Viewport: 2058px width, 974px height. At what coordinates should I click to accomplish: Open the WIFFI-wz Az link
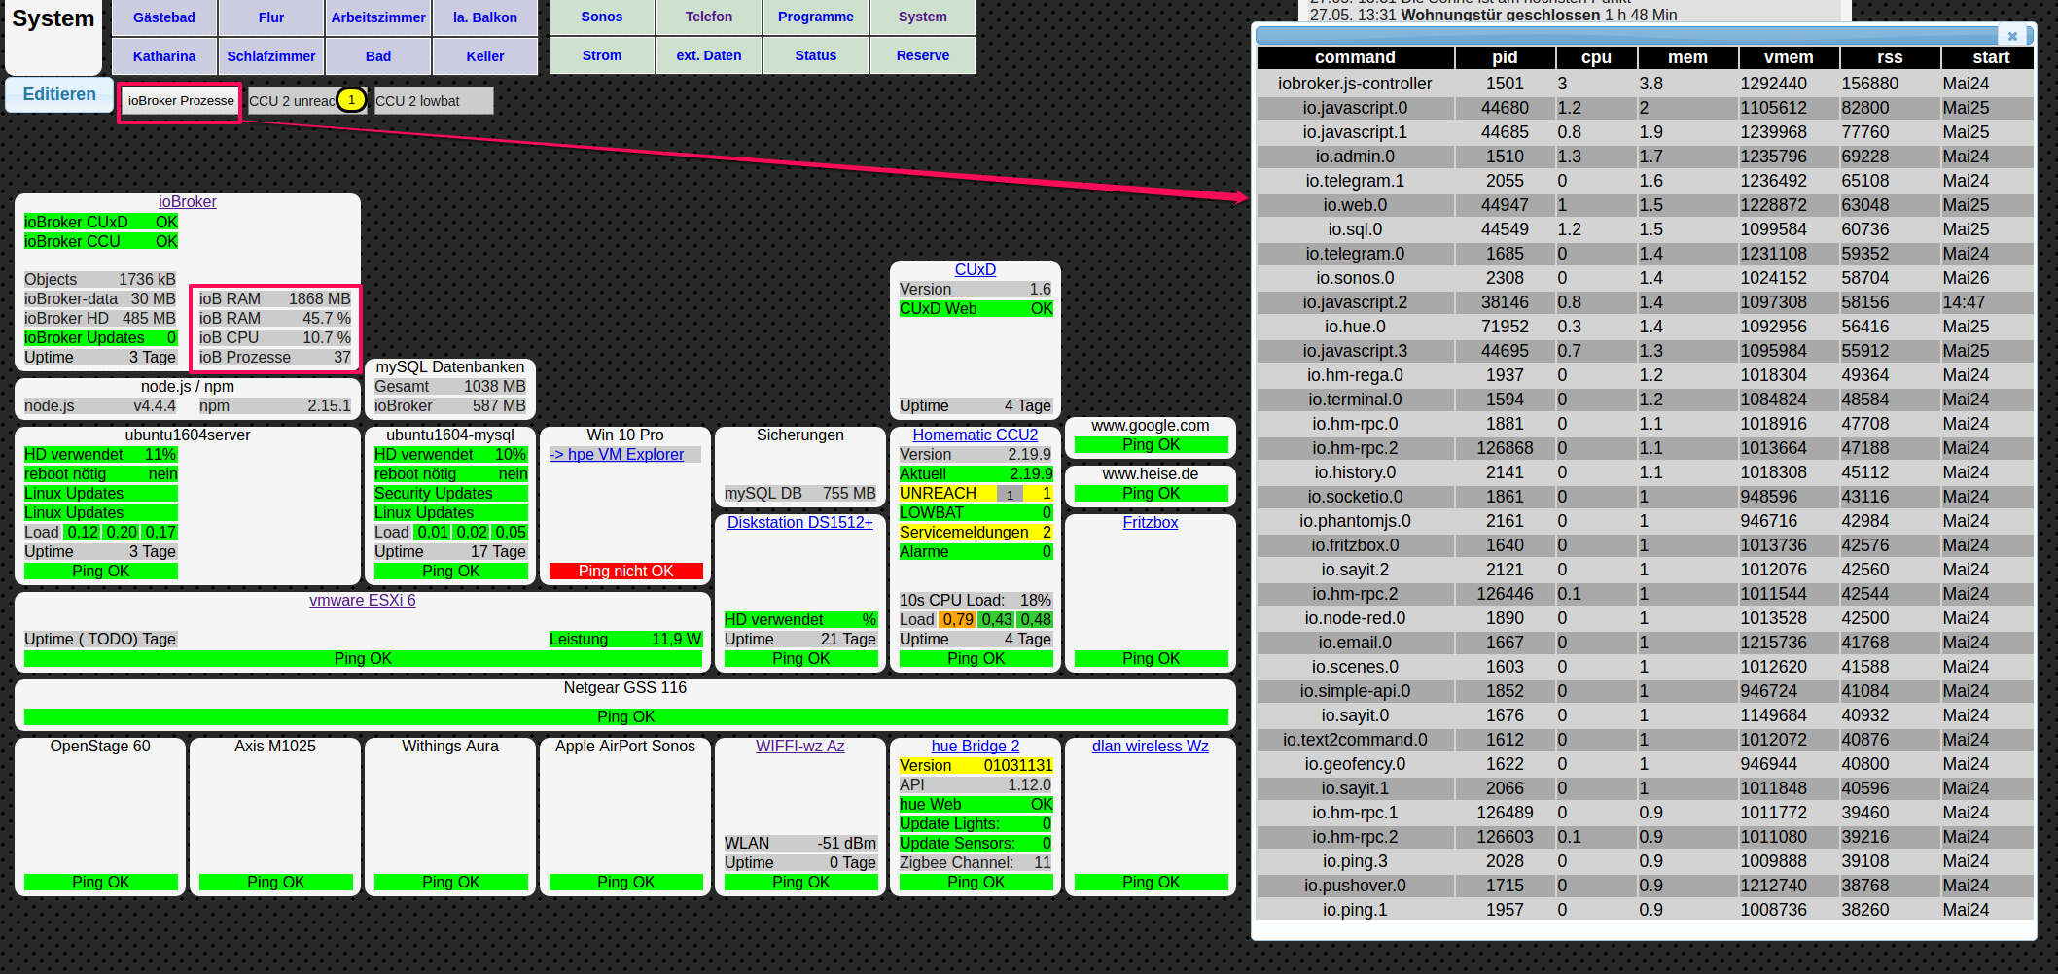(800, 747)
